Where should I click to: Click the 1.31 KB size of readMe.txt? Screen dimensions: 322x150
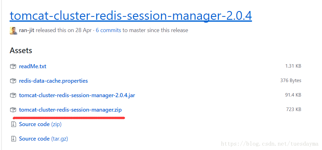point(293,66)
